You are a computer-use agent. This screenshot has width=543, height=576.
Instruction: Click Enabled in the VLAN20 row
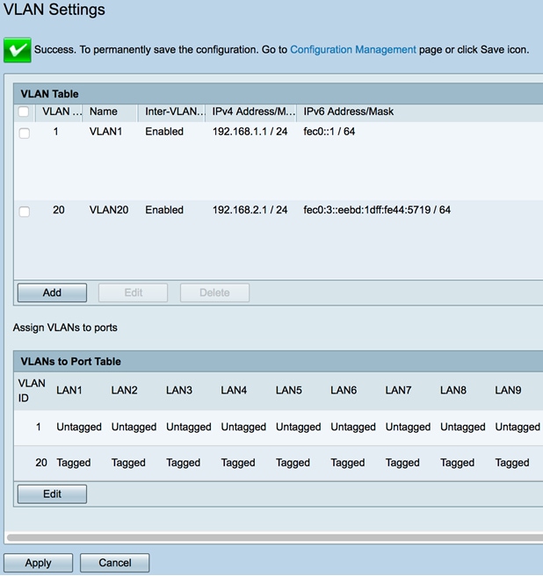164,210
